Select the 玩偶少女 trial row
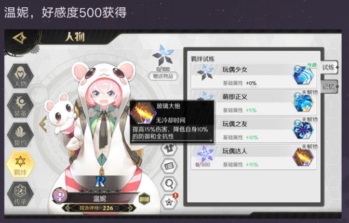This screenshot has height=223, width=349. point(253,76)
